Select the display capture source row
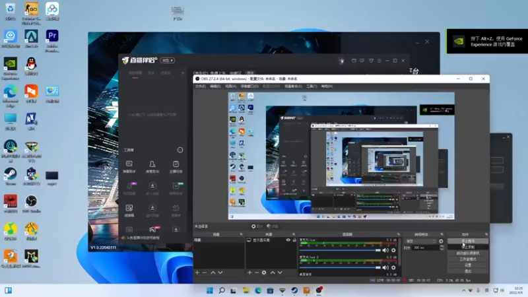The width and height of the screenshot is (528, 297). click(271, 240)
